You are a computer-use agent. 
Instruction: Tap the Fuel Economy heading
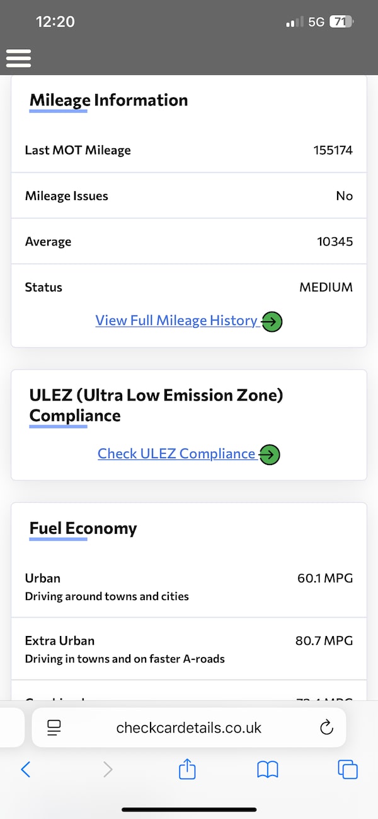tap(83, 528)
